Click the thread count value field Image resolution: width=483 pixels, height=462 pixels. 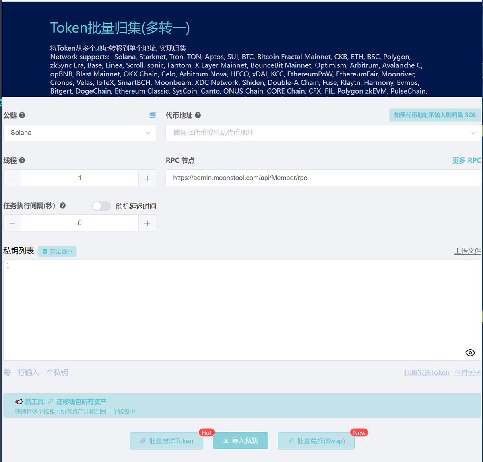80,178
